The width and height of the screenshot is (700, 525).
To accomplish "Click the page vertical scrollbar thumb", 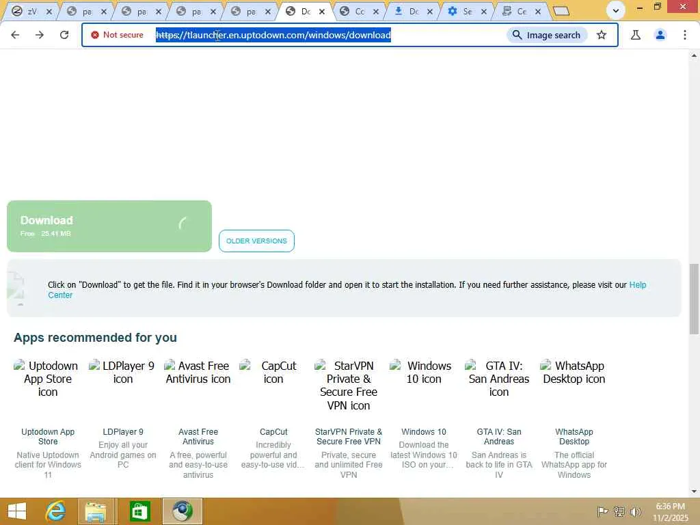I will (x=694, y=299).
